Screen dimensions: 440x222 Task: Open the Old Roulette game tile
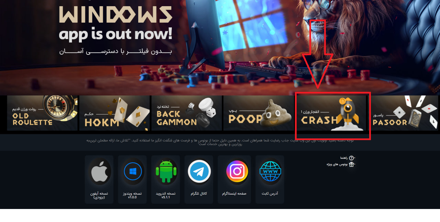42,113
